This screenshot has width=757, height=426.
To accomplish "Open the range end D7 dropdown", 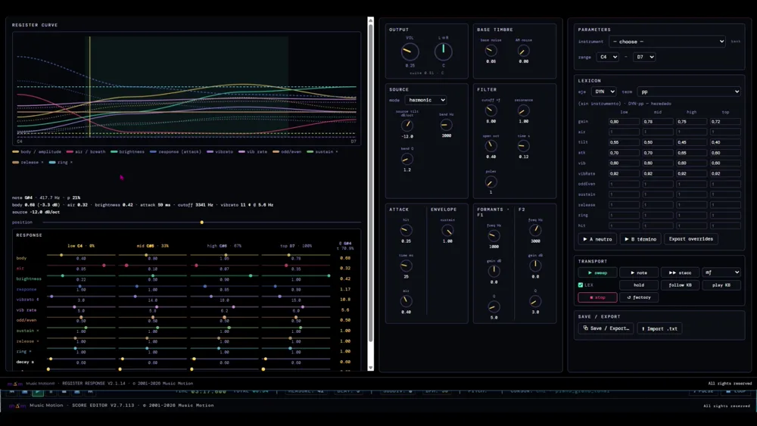I will tap(644, 57).
